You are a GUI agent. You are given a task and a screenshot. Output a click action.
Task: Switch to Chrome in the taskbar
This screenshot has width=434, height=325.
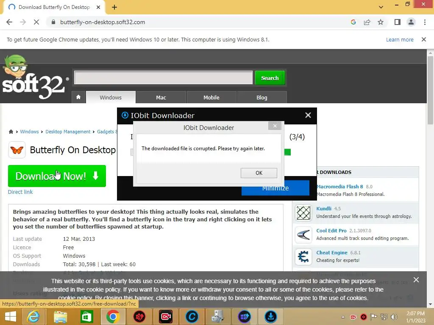113,317
